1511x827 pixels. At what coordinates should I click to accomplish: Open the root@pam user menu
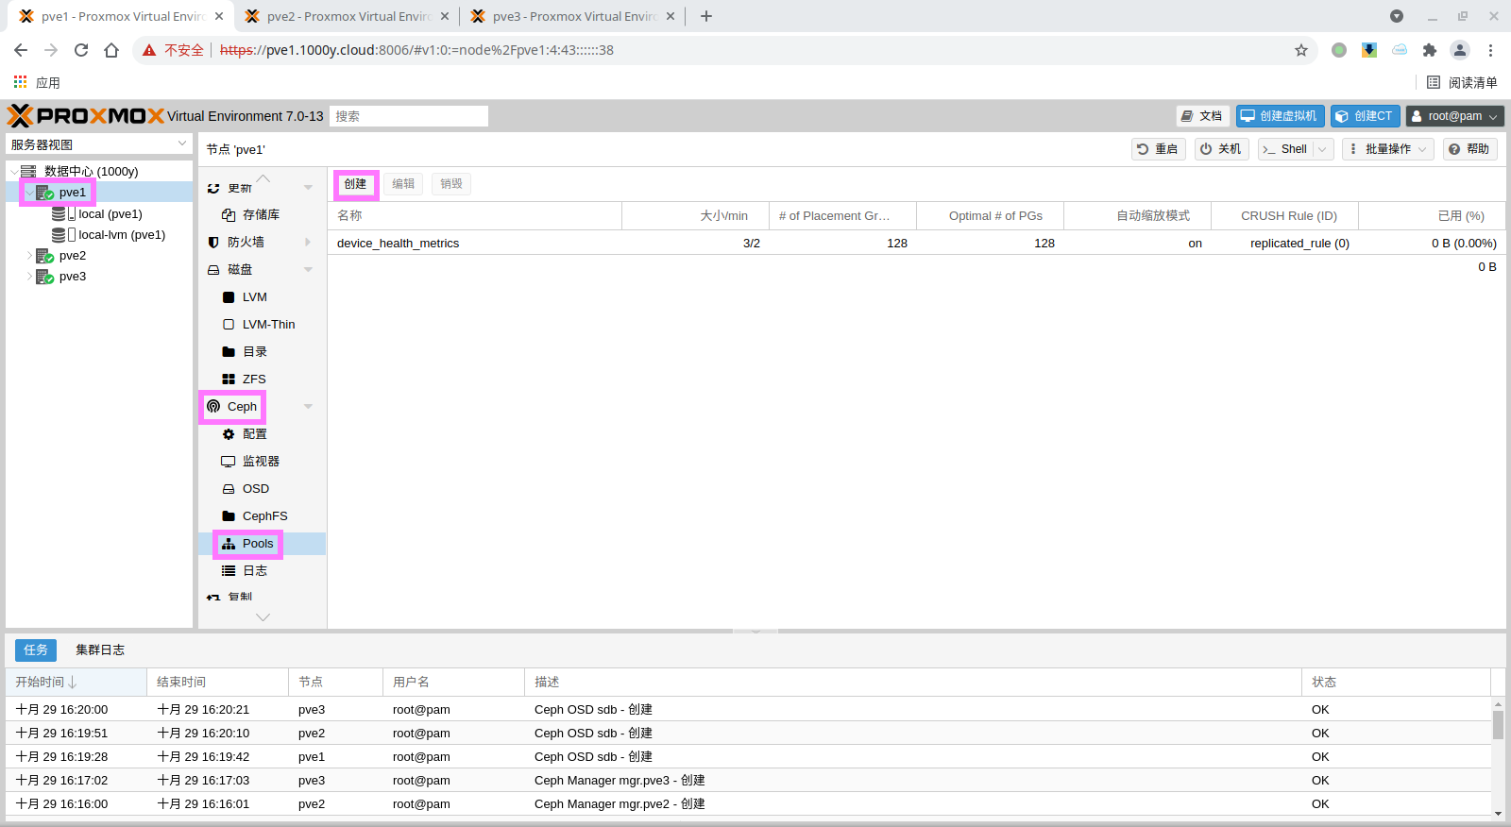(x=1454, y=116)
